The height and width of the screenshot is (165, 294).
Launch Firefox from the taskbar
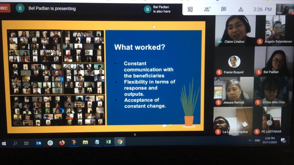tap(62, 143)
